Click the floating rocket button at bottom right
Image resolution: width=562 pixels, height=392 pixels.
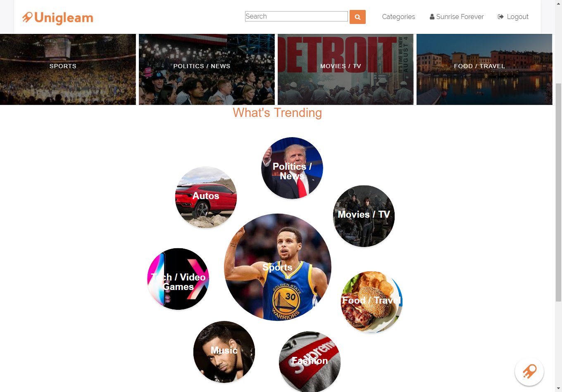click(x=529, y=371)
